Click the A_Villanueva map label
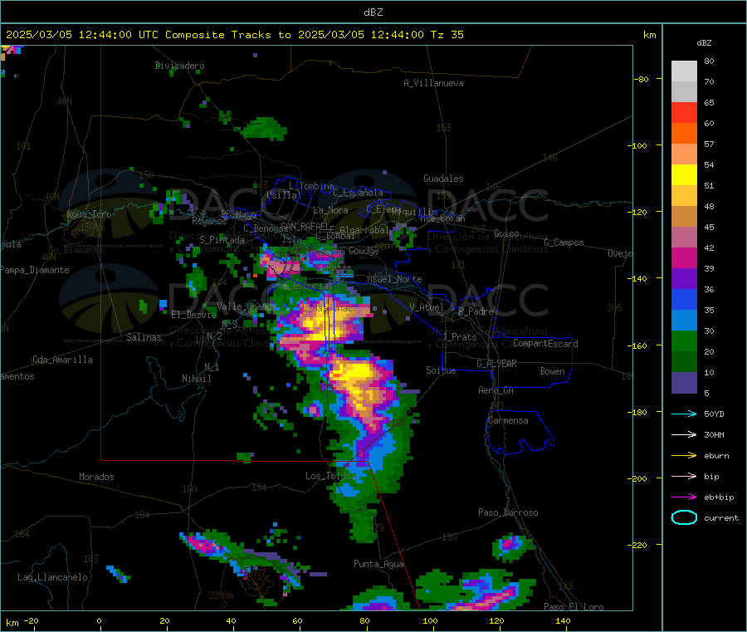This screenshot has height=632, width=747. 433,83
